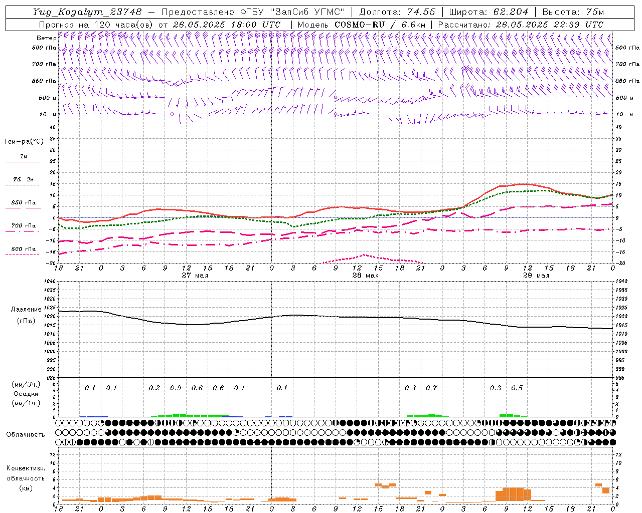
Task: Click the green Td 2м legend line
Action: [23, 185]
